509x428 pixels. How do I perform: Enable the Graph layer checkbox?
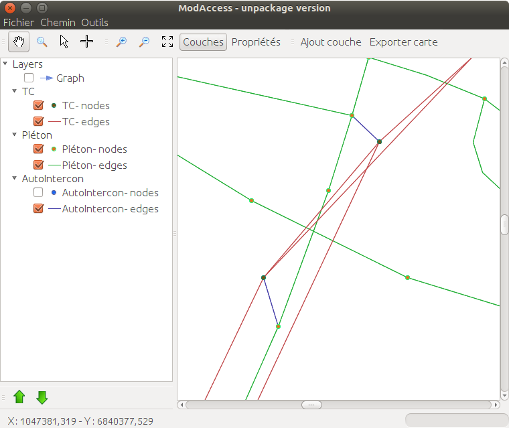click(29, 78)
